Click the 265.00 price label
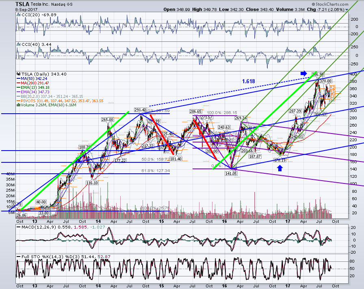 [x=108, y=119]
